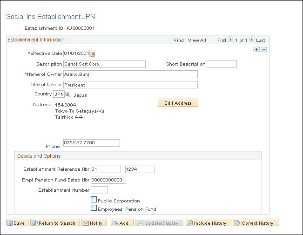Image resolution: width=303 pixels, height=235 pixels.
Task: Open the Effective Date calendar picker
Action: (x=93, y=54)
